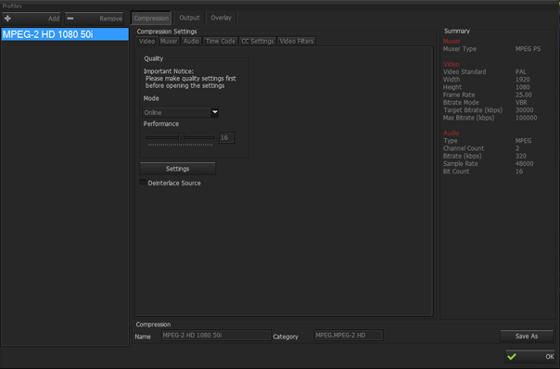Select the Muxer settings tab
The width and height of the screenshot is (560, 369).
click(169, 41)
